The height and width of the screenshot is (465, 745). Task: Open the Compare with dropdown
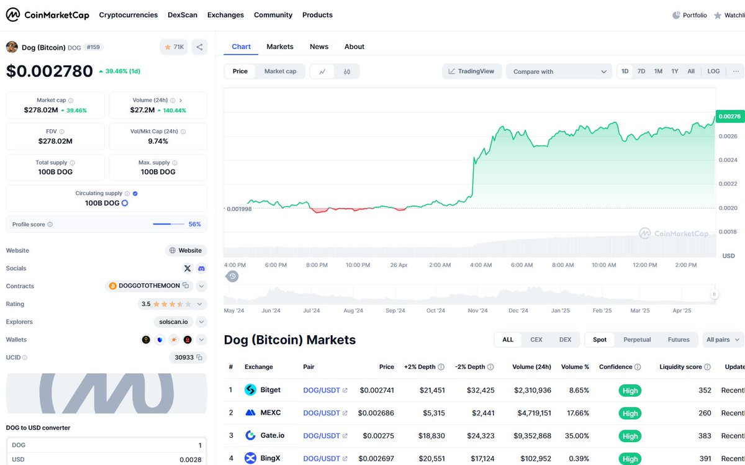point(559,71)
